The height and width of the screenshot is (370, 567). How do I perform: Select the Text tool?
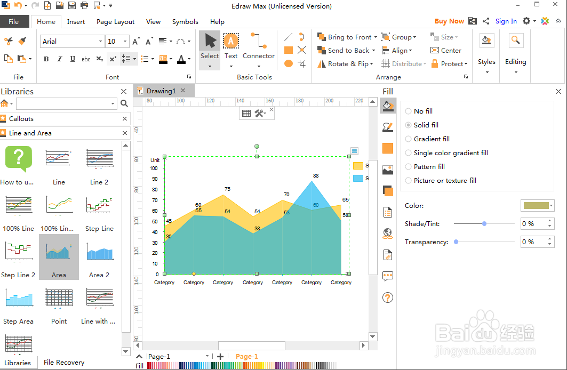click(231, 50)
